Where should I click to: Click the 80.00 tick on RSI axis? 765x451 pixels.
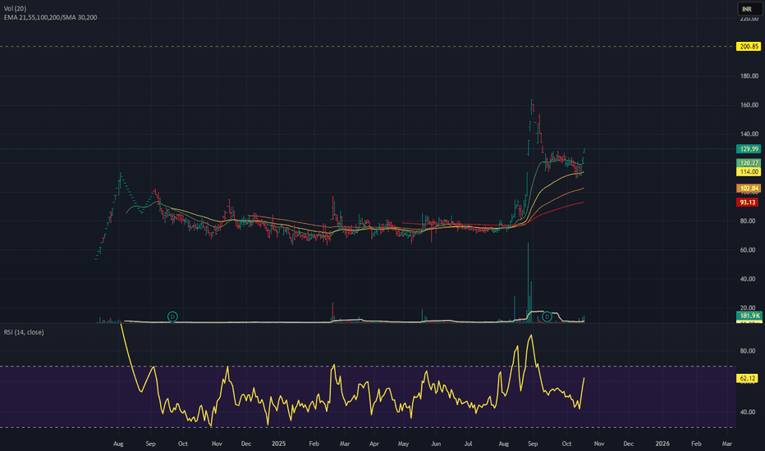point(748,351)
